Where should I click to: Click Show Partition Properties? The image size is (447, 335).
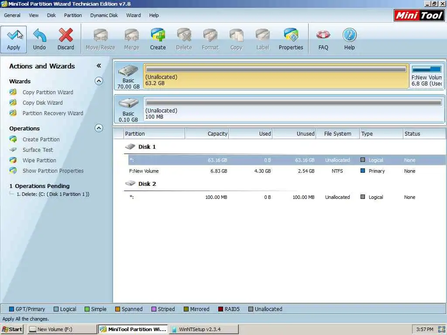pos(53,171)
